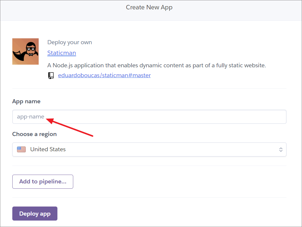Open the eduardoboucas/staticman#master repository link
The height and width of the screenshot is (227, 302).
coord(104,75)
